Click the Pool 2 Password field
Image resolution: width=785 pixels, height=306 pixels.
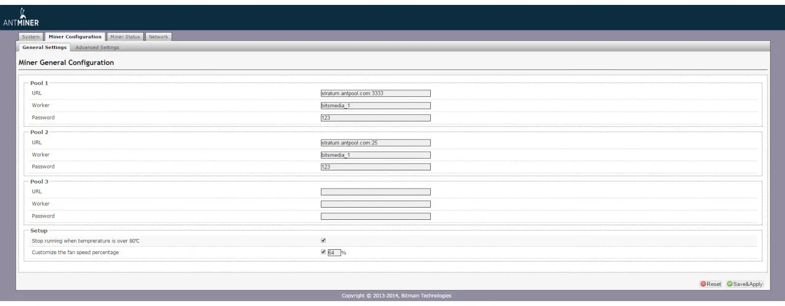click(375, 167)
